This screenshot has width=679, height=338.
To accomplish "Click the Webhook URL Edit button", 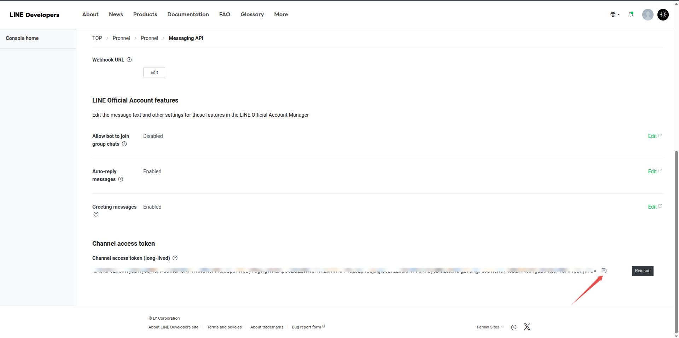I will [154, 72].
